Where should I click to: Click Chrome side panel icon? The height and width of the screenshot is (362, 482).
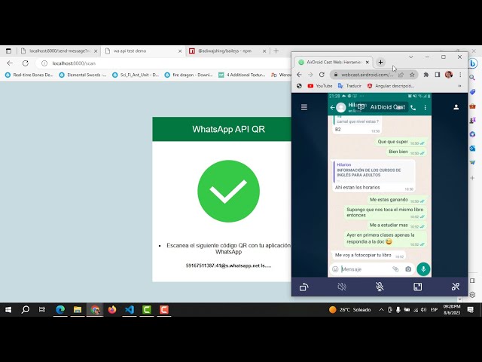point(438,75)
